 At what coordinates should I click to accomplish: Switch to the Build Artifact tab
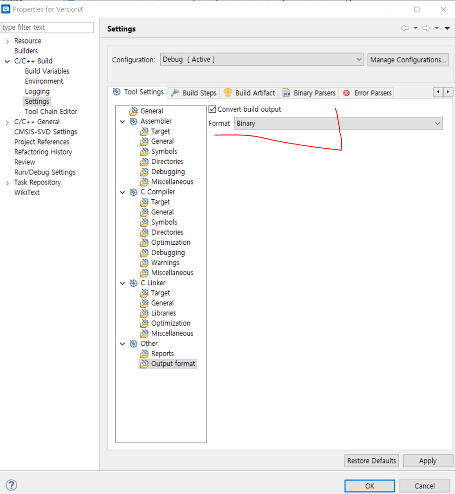coord(249,93)
